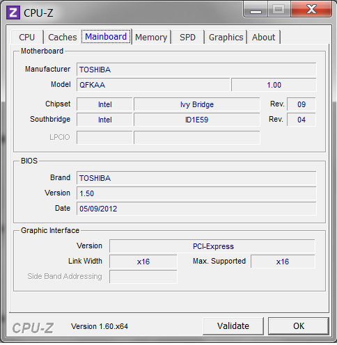The height and width of the screenshot is (345, 337).
Task: Click the Validate button
Action: coord(233,326)
